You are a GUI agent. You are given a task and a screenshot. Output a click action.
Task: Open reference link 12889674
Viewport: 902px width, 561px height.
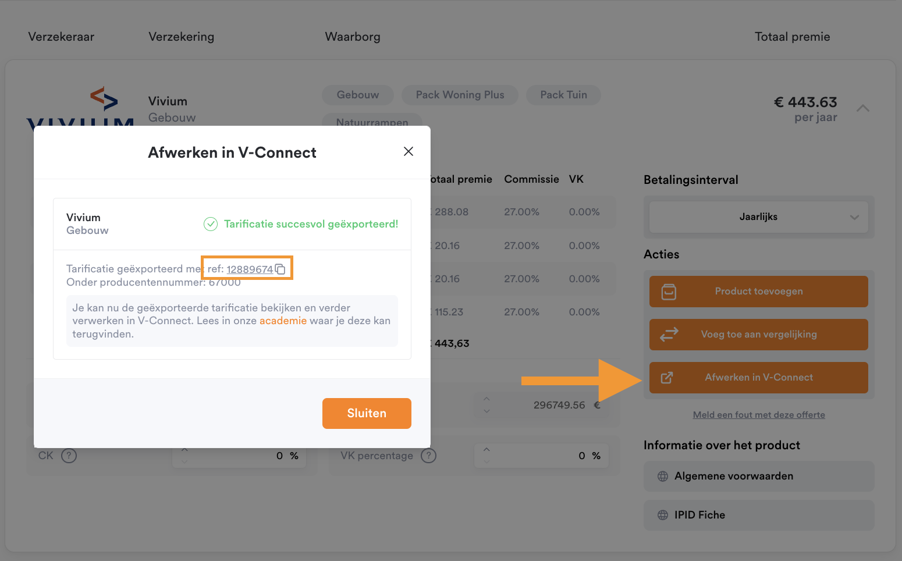[250, 269]
